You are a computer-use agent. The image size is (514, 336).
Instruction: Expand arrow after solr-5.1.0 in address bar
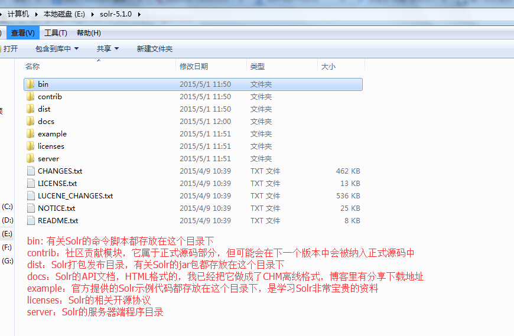click(139, 14)
